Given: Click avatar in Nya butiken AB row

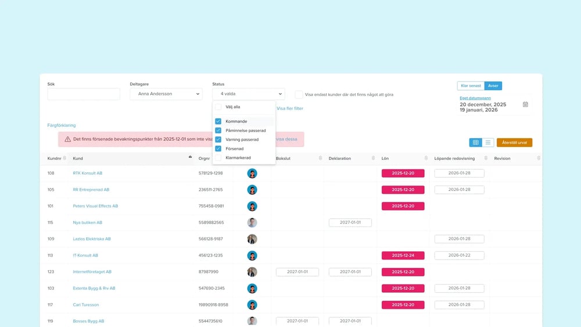Looking at the screenshot, I should [252, 222].
